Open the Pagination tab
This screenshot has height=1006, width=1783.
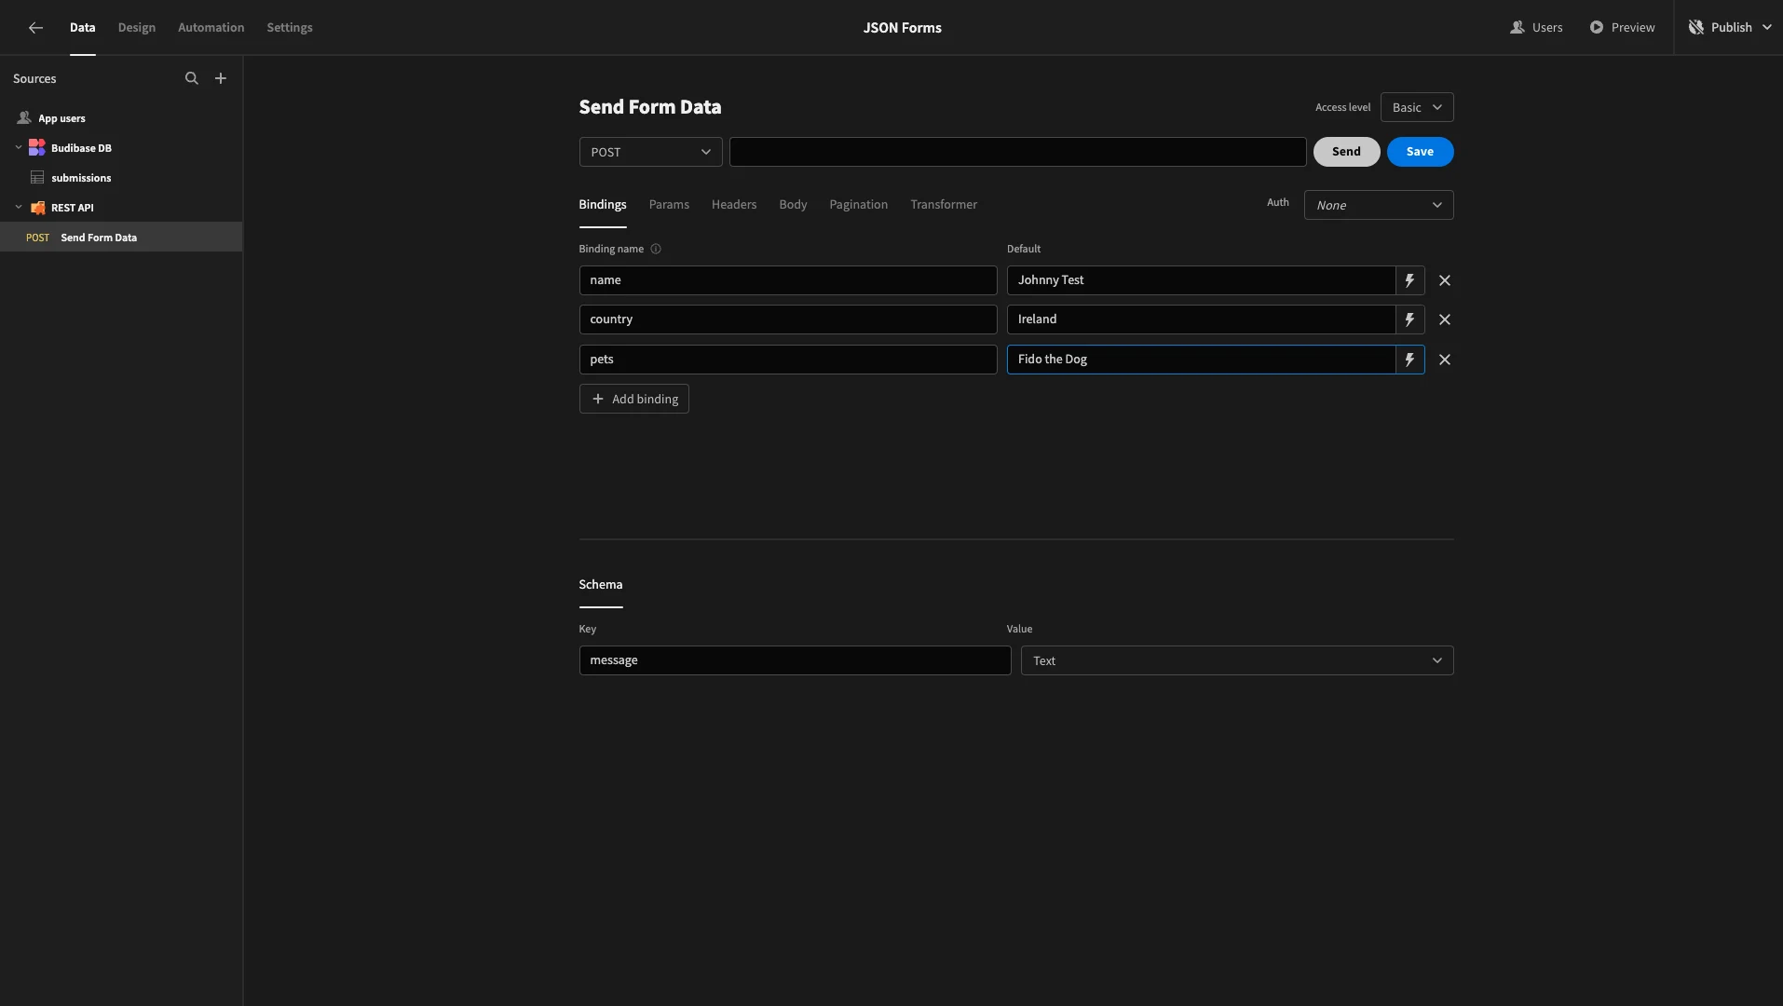pyautogui.click(x=858, y=204)
